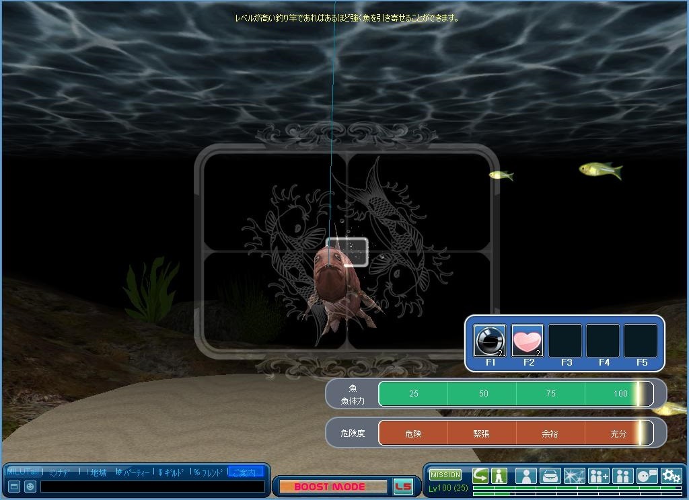Click the yellow tip text at the top

(x=347, y=18)
